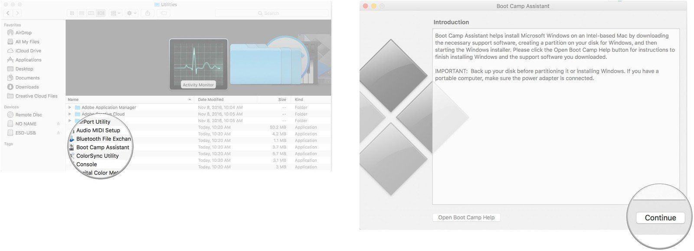Switch Finder to column view
This screenshot has width=694, height=251.
pyautogui.click(x=91, y=13)
